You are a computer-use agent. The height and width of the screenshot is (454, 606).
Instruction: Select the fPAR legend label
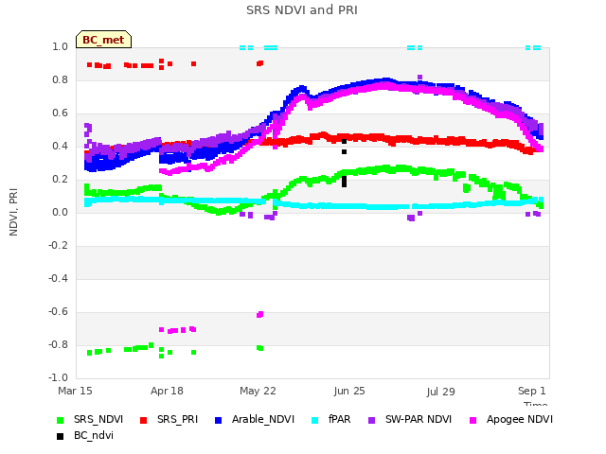(340, 420)
